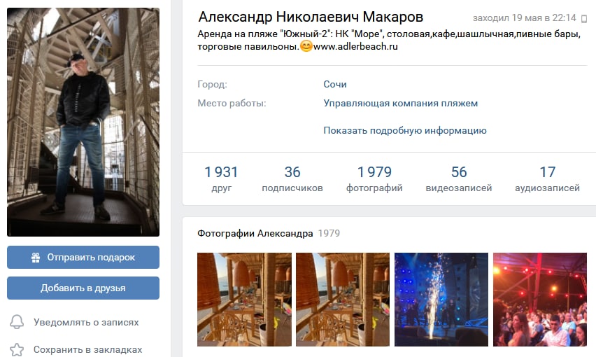Click the gift icon on Отправить подарок

click(36, 258)
